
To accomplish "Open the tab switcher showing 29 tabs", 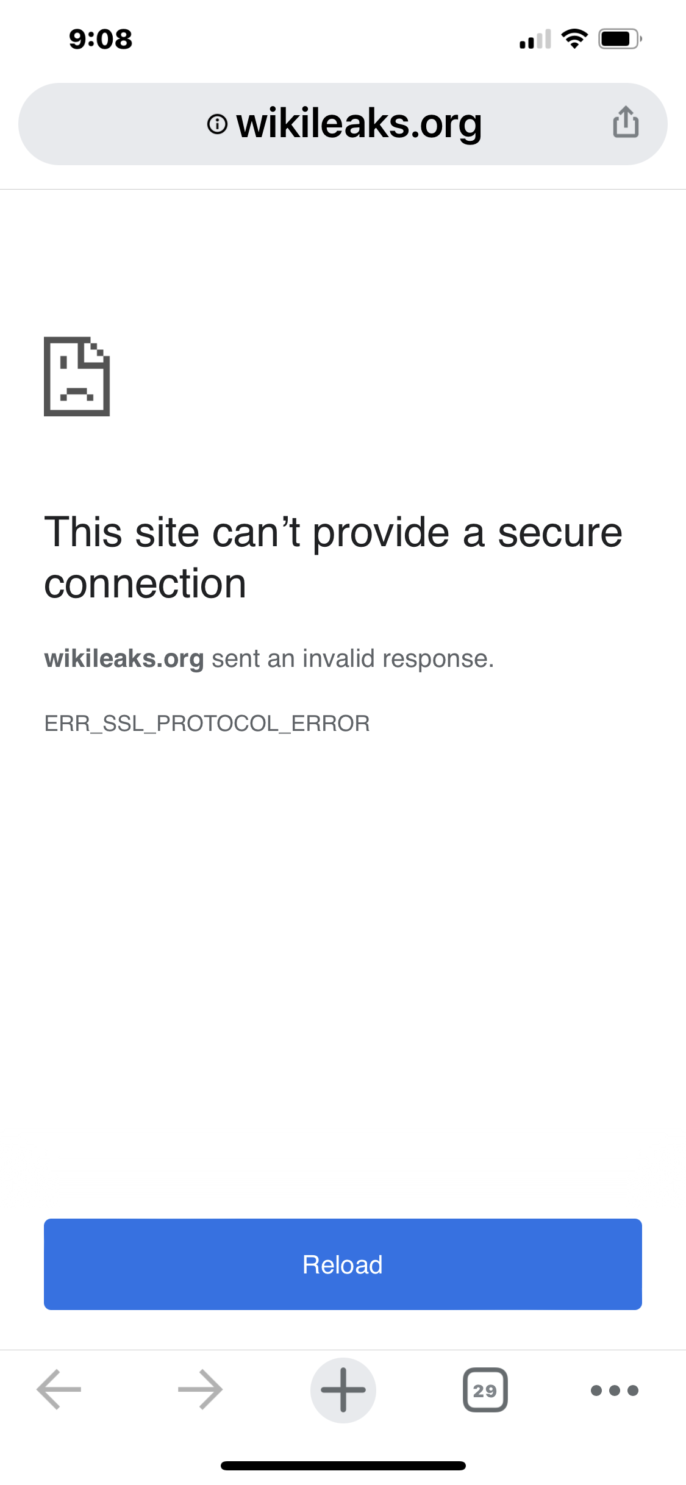I will point(485,1390).
